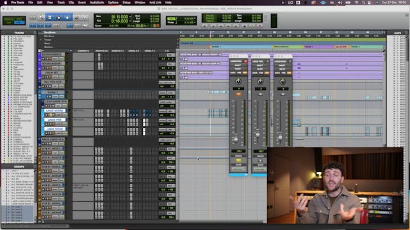
Task: Mute the LINDE VERSE track
Action: (53, 115)
